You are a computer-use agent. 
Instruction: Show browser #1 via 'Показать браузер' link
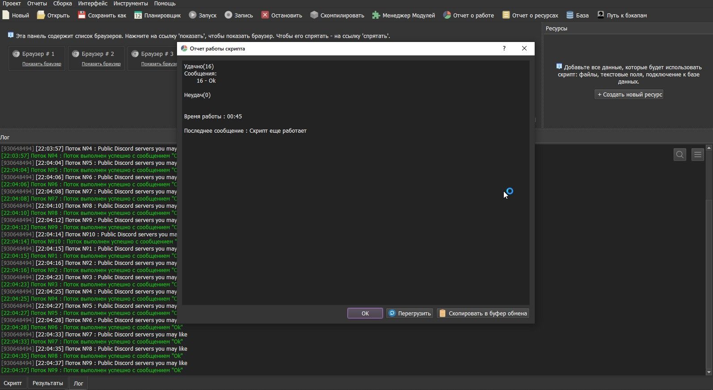(42, 64)
